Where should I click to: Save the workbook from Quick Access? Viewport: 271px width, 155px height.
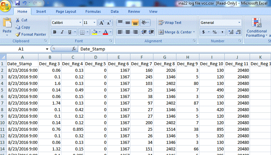pyautogui.click(x=17, y=3)
